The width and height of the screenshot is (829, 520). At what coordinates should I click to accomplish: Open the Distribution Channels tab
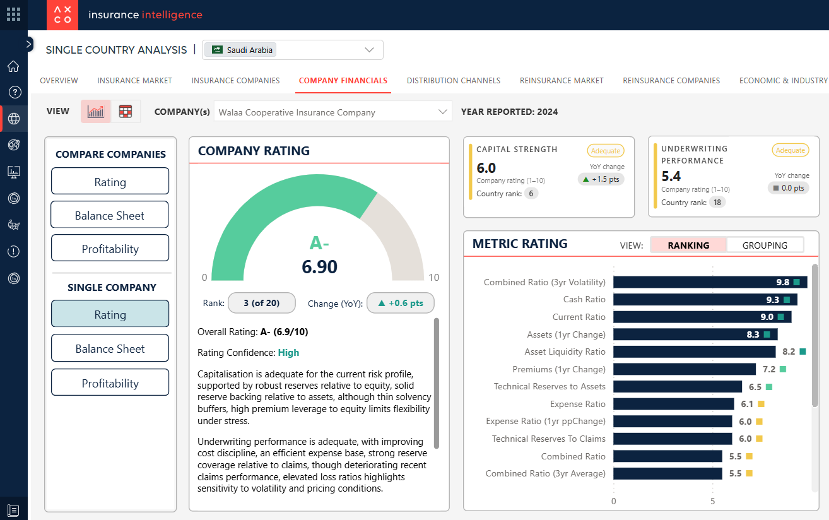454,81
